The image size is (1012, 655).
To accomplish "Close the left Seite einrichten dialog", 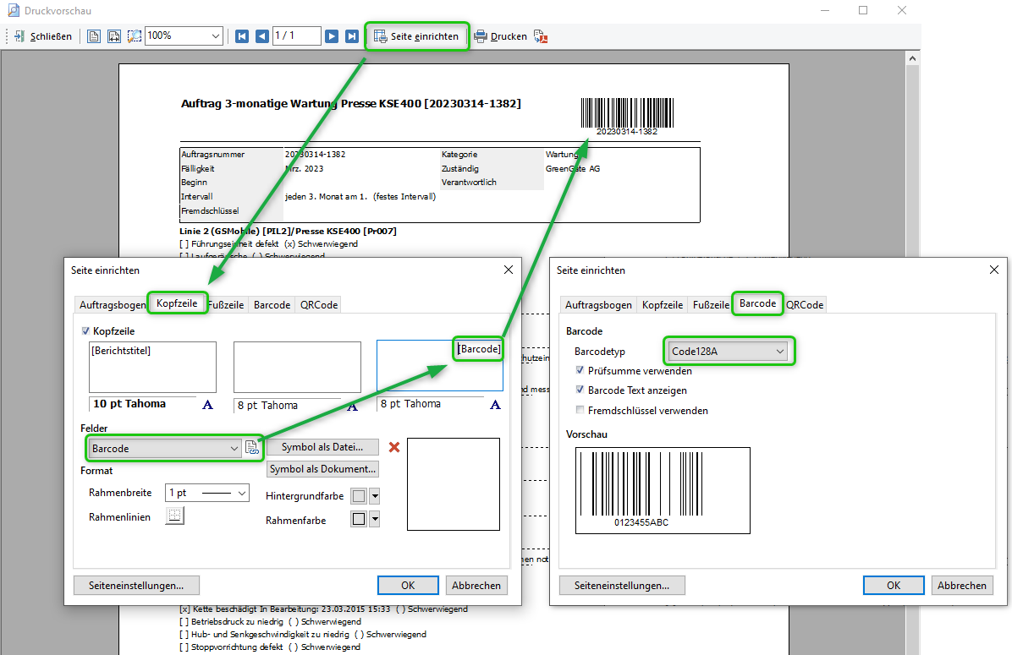I will (509, 270).
